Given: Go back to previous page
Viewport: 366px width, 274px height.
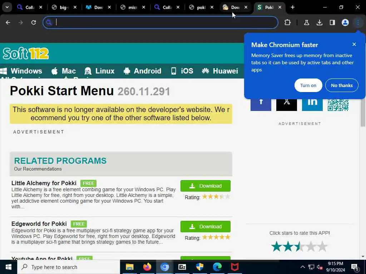Looking at the screenshot, I should (x=8, y=22).
